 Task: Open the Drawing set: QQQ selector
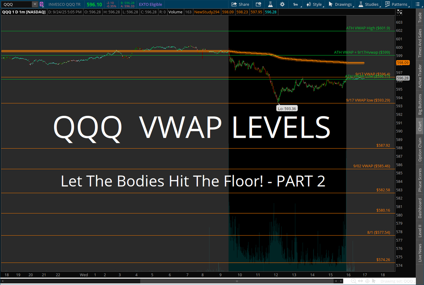coord(397,281)
